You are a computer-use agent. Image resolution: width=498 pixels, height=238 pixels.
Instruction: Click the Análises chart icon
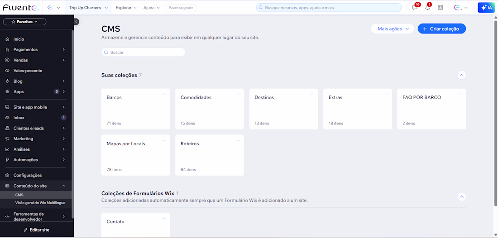click(x=7, y=149)
